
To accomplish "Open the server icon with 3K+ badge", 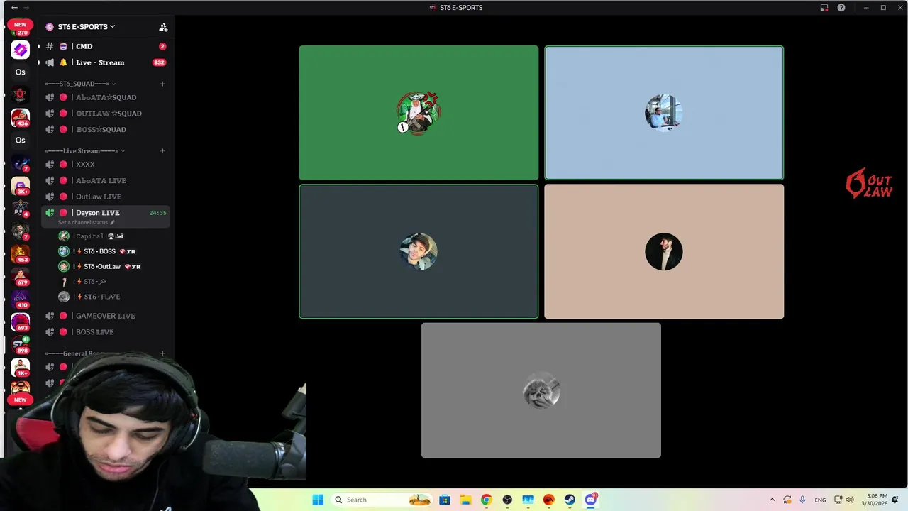I will pos(21,185).
